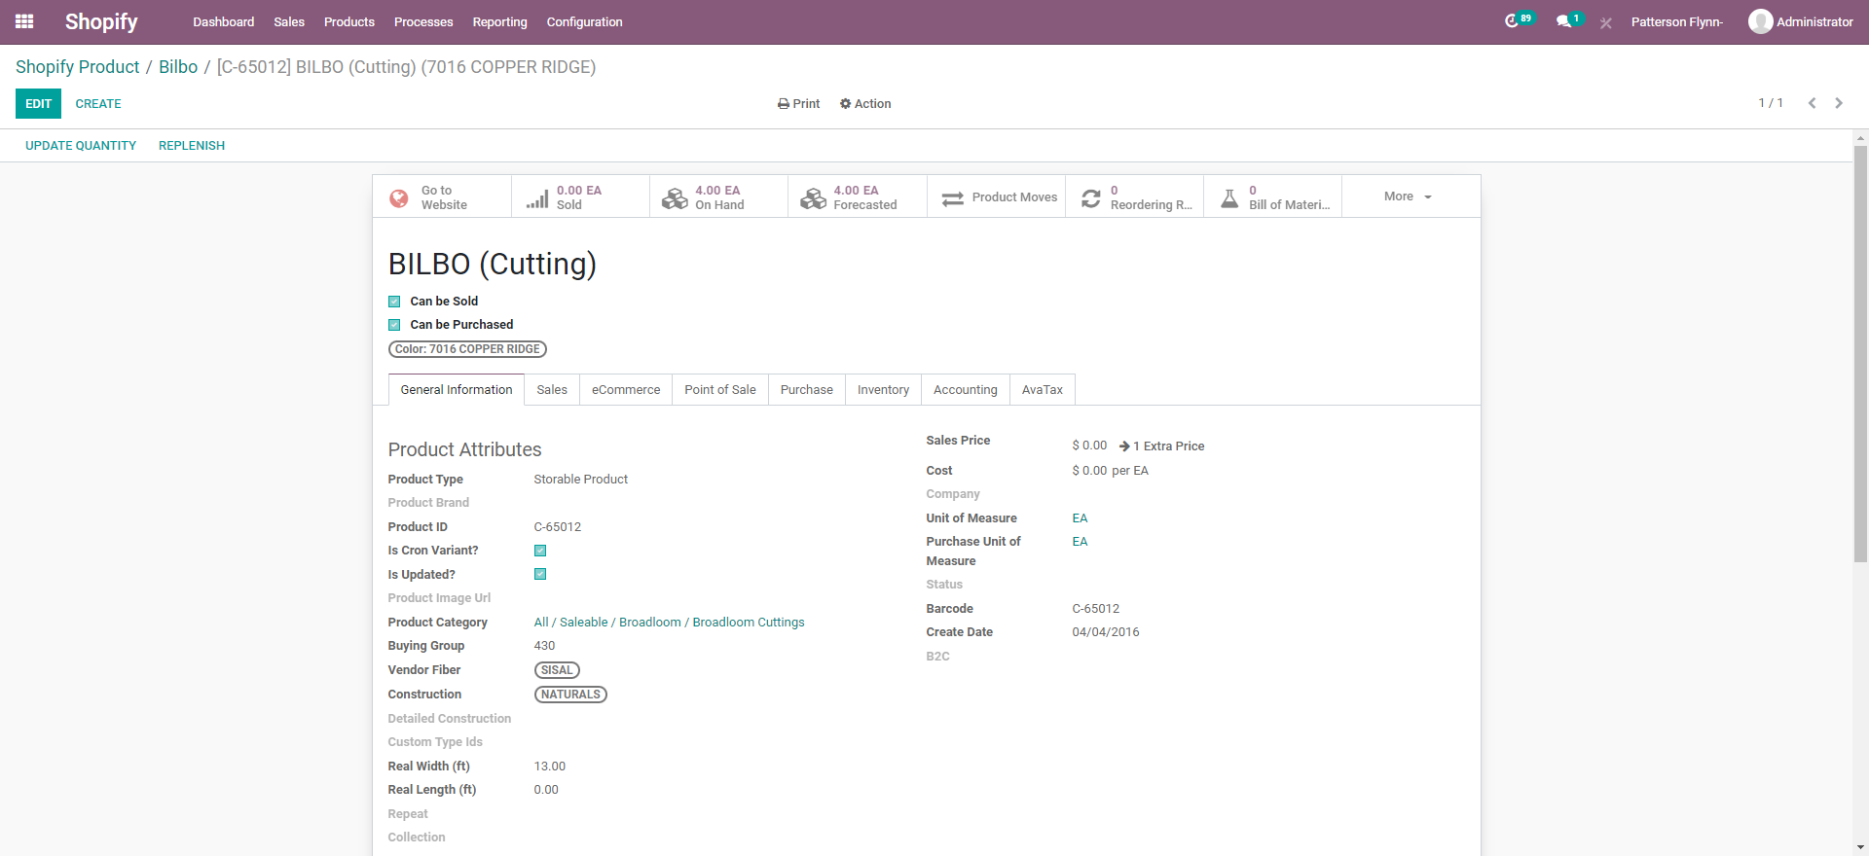Image resolution: width=1869 pixels, height=856 pixels.
Task: Open Bill of Materials flask icon
Action: coord(1229,197)
